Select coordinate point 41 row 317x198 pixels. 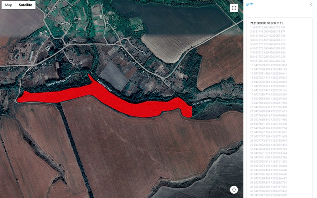[269, 195]
